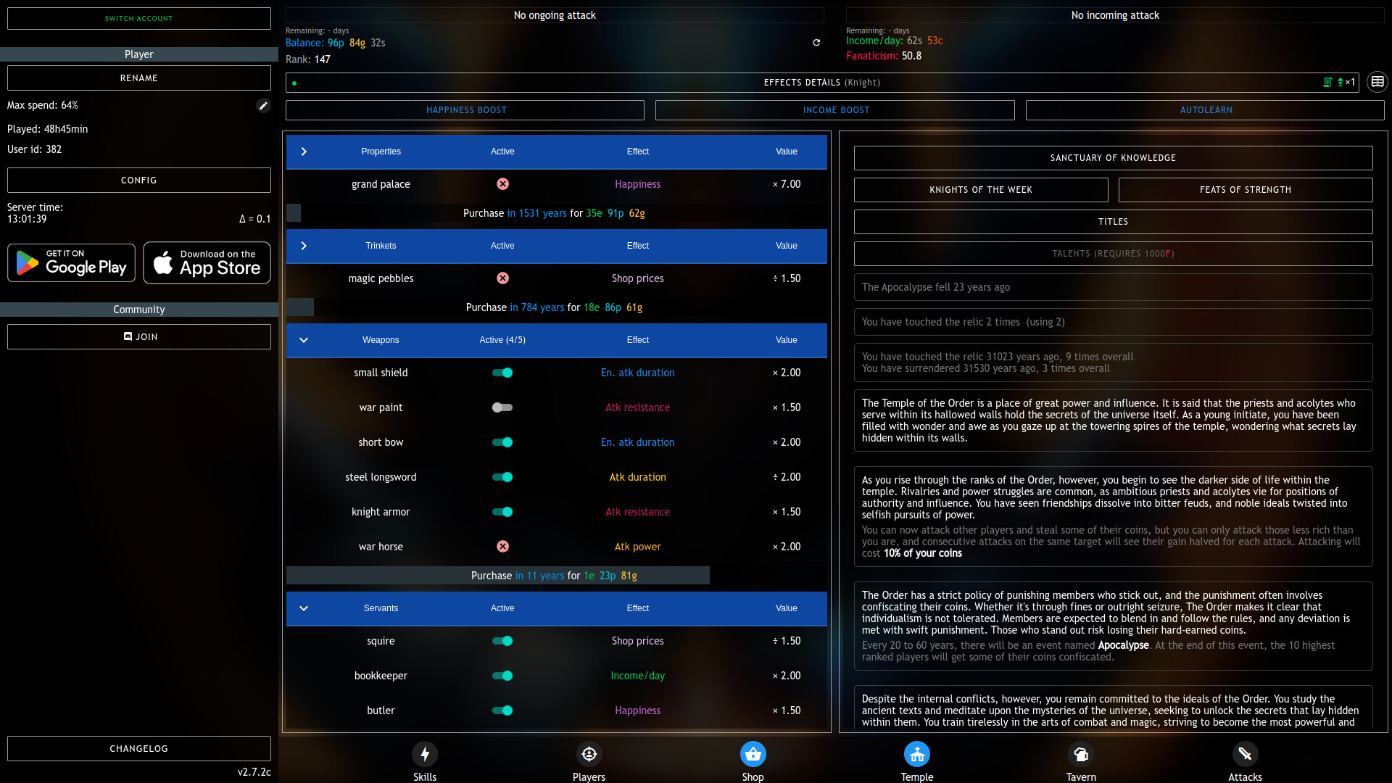Open the Shop via the shopping bag icon

[x=753, y=754]
